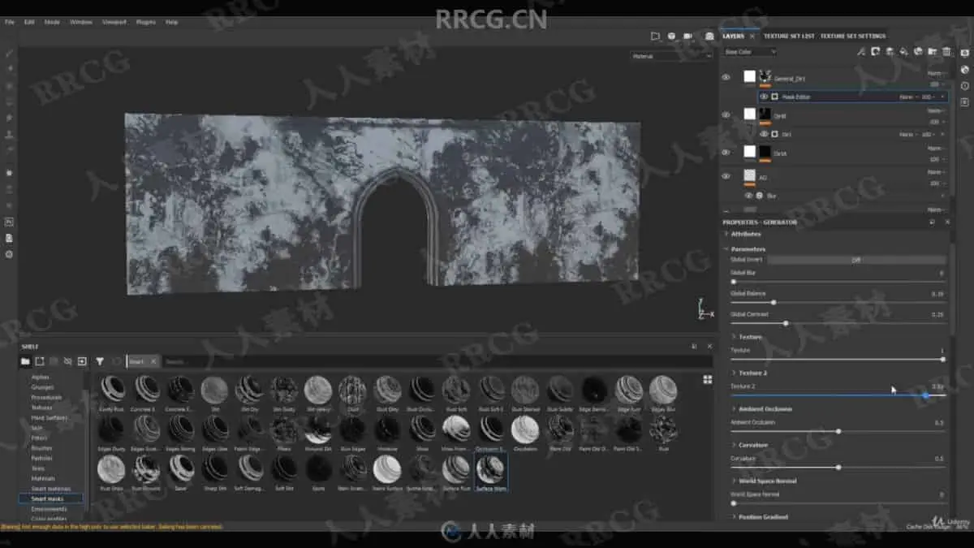This screenshot has width=974, height=548.
Task: Open the viewport Material mode dropdown
Action: point(672,56)
